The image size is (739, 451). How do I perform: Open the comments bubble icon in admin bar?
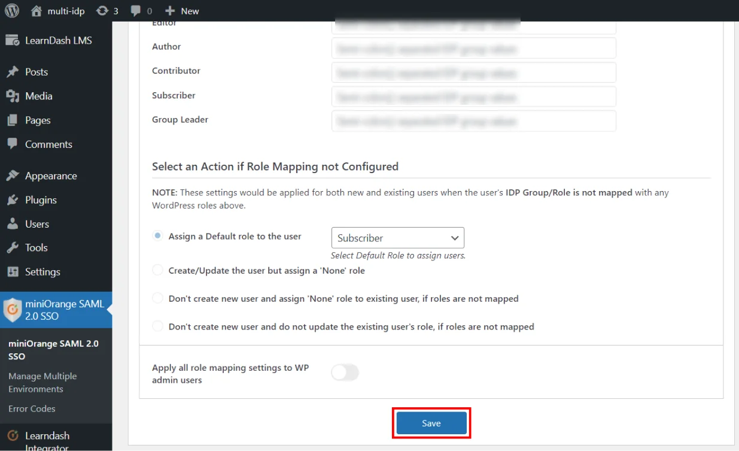tap(136, 11)
